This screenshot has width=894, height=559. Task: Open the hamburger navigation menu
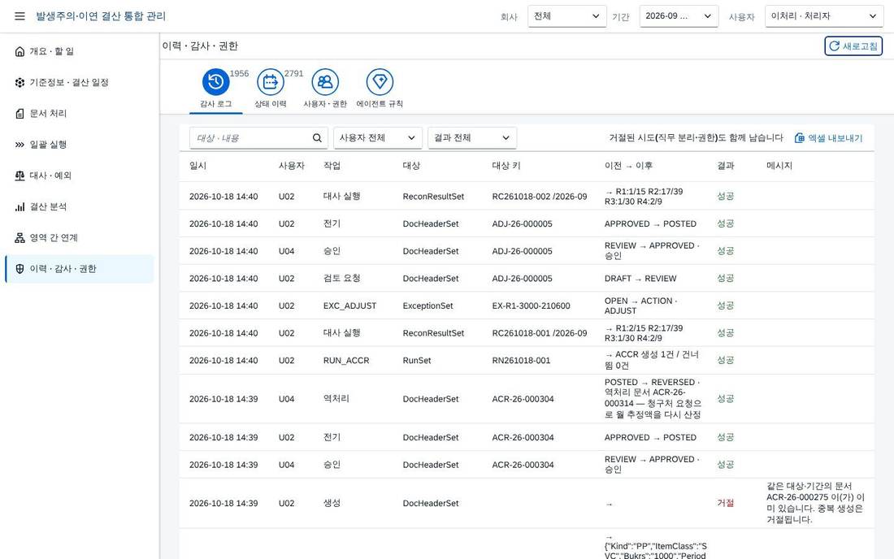tap(20, 16)
